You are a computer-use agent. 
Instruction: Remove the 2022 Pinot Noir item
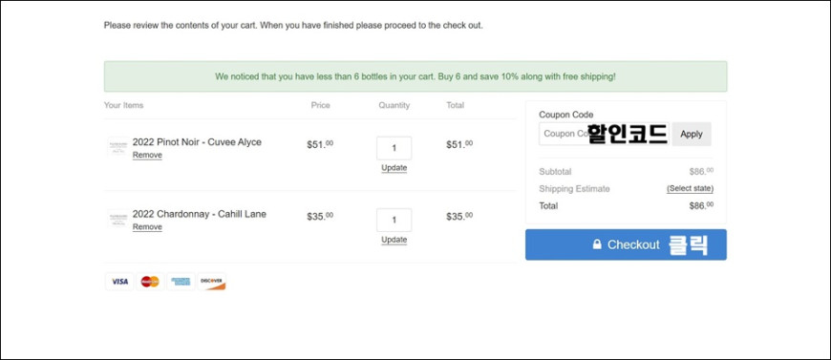147,155
